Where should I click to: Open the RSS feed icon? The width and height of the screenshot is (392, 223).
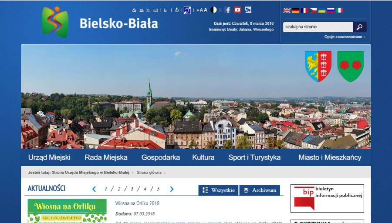point(148,10)
